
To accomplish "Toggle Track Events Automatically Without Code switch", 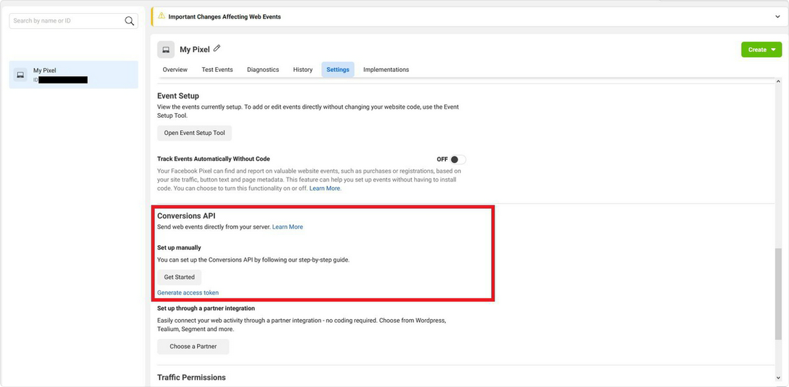I will coord(458,160).
